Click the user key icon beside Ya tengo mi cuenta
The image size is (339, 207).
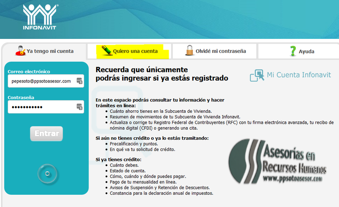click(20, 51)
